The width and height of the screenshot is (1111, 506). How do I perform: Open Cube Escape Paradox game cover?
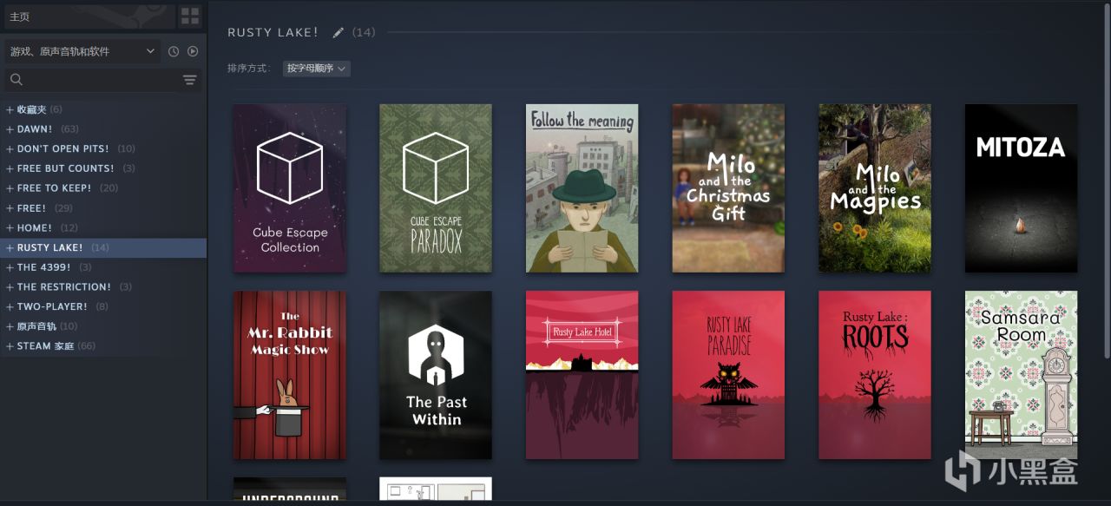[x=436, y=188]
